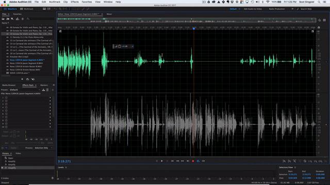Click the red Record button
Image resolution: width=330 pixels, height=185 pixels.
click(193, 161)
